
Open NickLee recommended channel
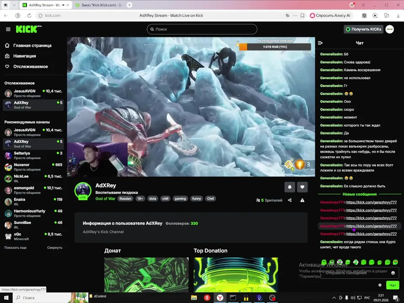pyautogui.click(x=34, y=178)
